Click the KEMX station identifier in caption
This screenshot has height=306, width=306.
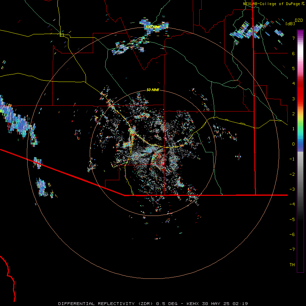tap(193, 304)
